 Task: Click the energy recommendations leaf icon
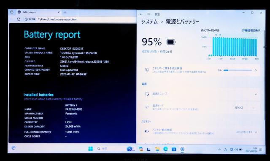click(147, 70)
